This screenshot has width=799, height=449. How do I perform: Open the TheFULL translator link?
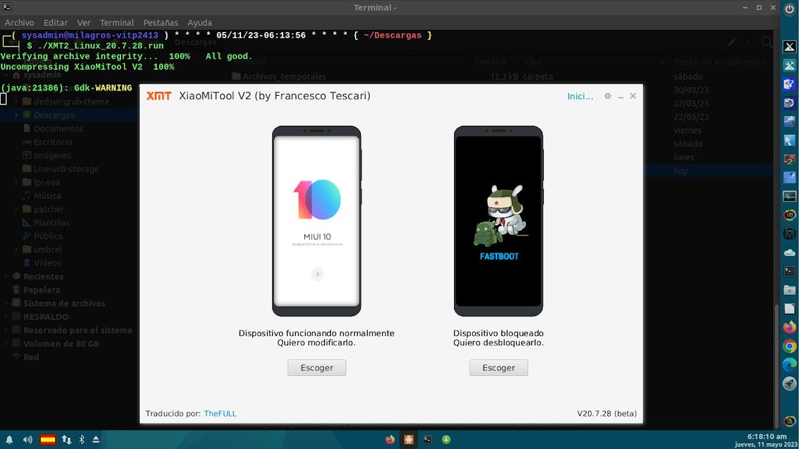(220, 414)
